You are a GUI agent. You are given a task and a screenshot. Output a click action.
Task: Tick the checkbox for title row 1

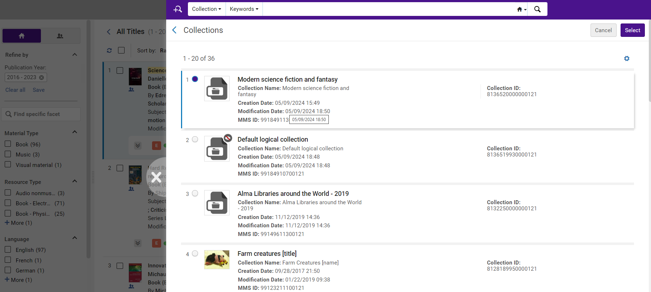[120, 70]
